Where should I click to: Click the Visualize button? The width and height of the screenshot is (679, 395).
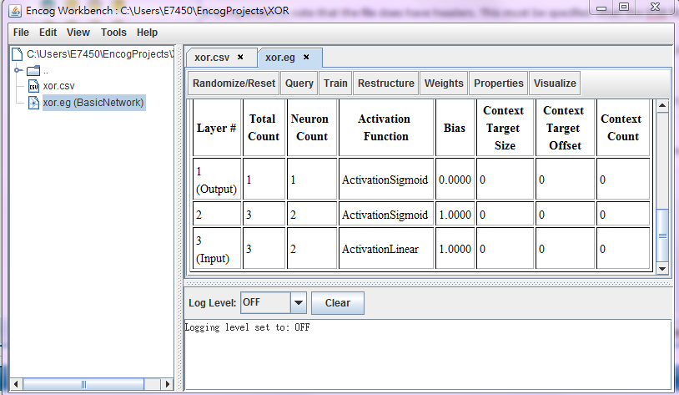[555, 84]
